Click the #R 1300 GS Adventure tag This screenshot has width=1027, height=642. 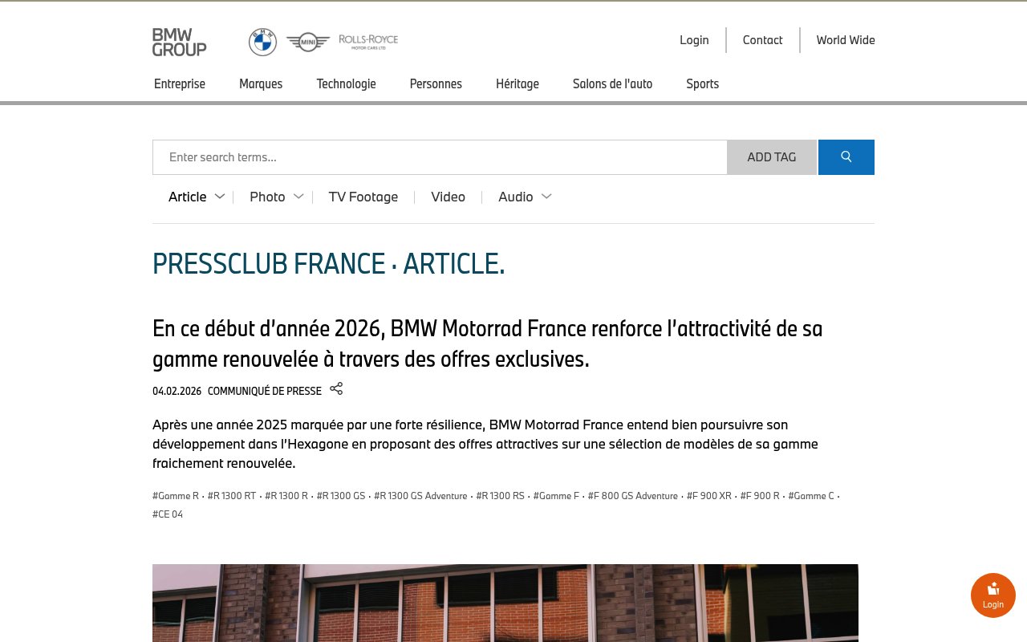pyautogui.click(x=420, y=496)
